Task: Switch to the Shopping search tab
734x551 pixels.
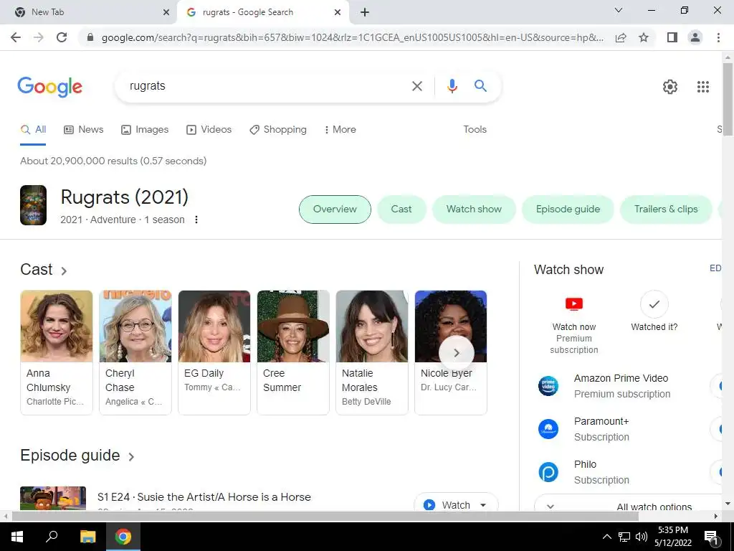Action: [278, 130]
